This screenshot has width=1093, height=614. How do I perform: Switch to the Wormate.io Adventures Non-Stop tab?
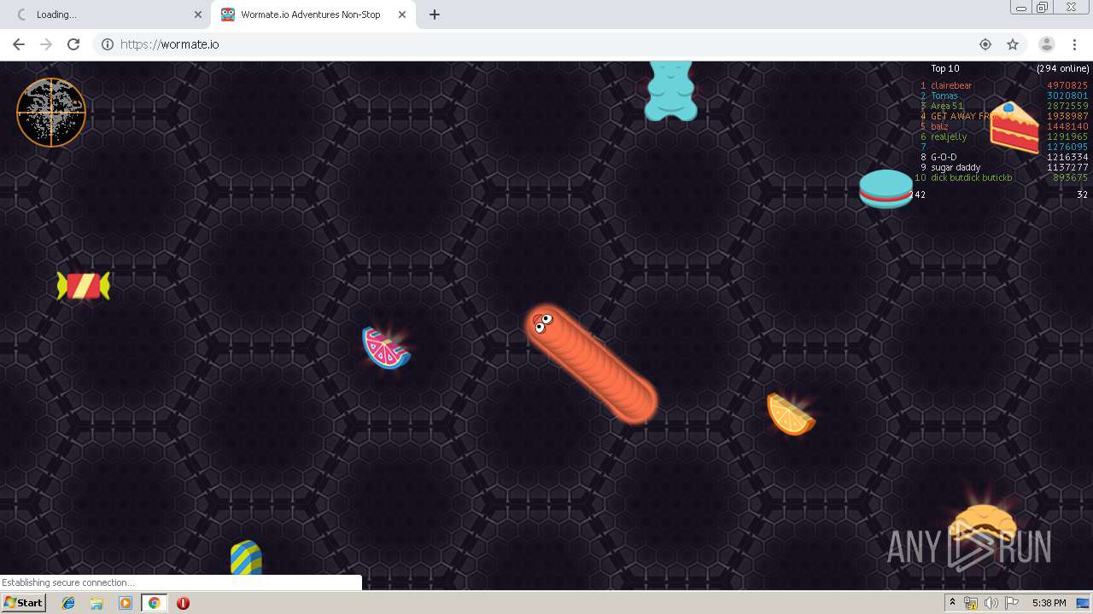311,14
